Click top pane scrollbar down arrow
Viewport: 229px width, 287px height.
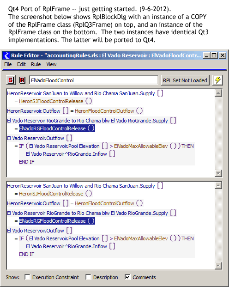[x=218, y=173]
